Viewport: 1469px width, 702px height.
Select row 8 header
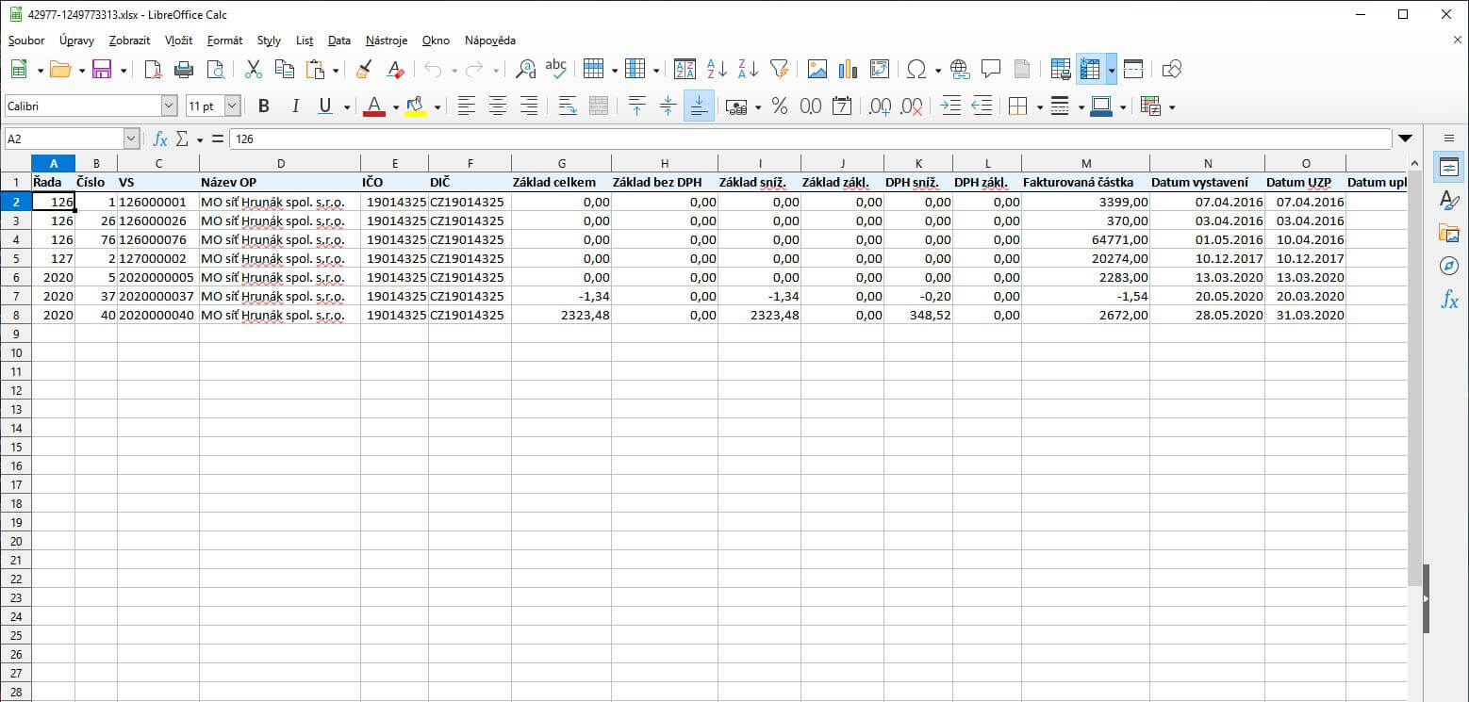[x=15, y=315]
